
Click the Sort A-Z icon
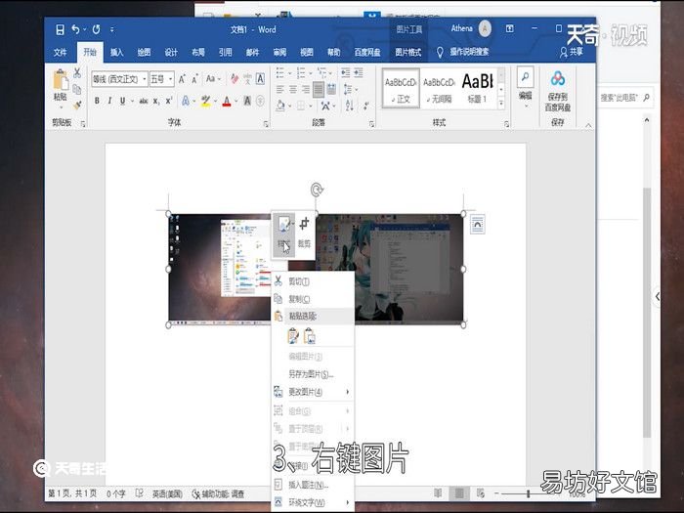pos(350,106)
